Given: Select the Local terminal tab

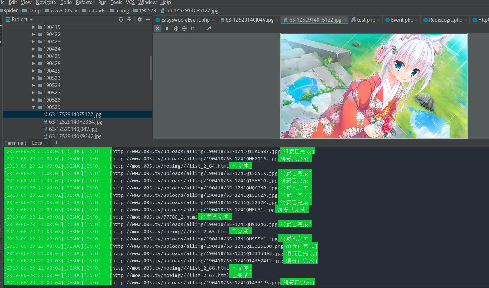Looking at the screenshot, I should tap(38, 143).
